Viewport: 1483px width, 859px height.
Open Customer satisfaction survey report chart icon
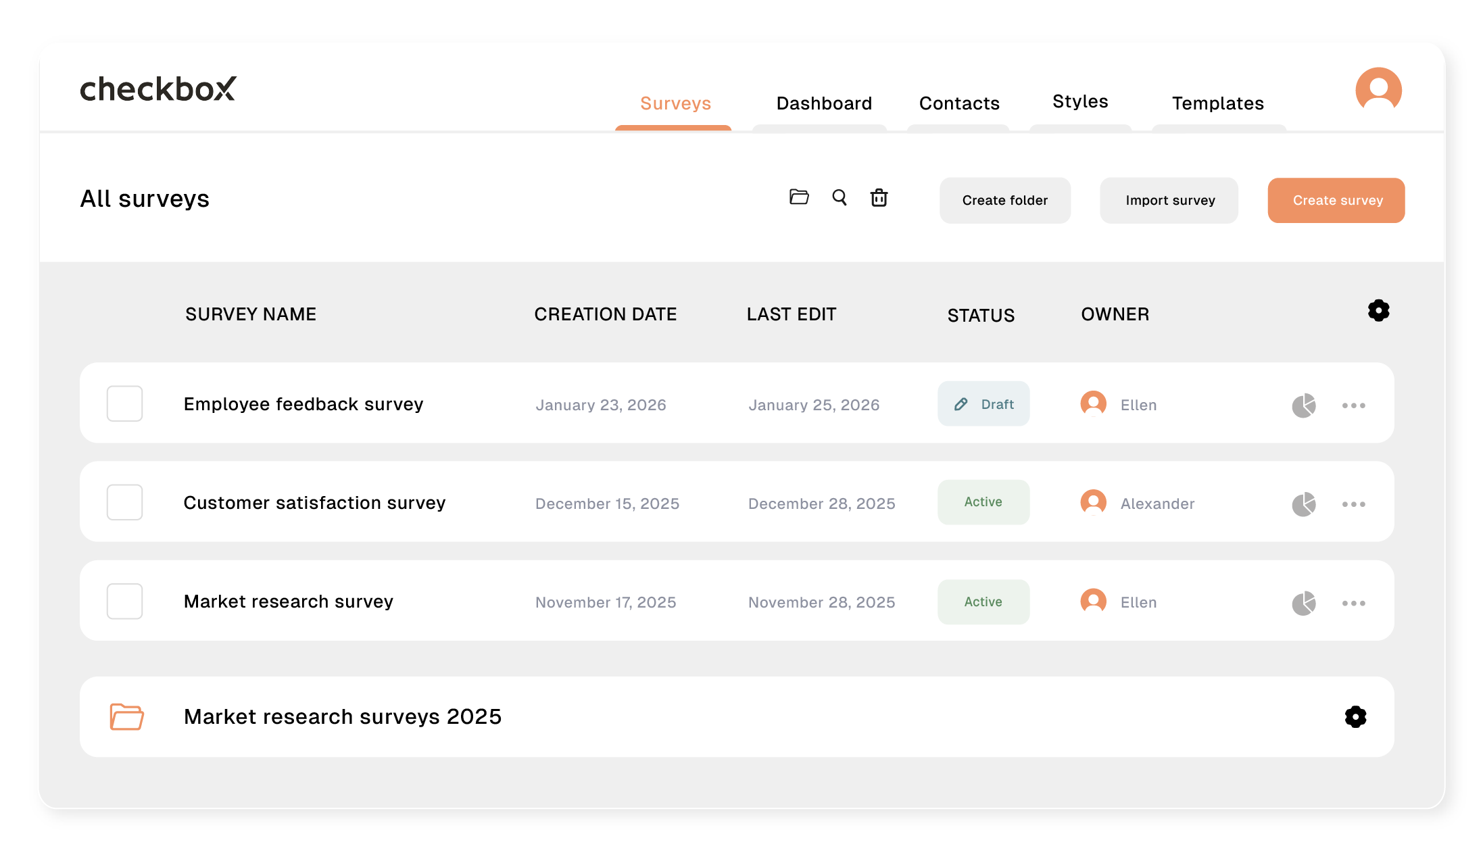(1304, 504)
